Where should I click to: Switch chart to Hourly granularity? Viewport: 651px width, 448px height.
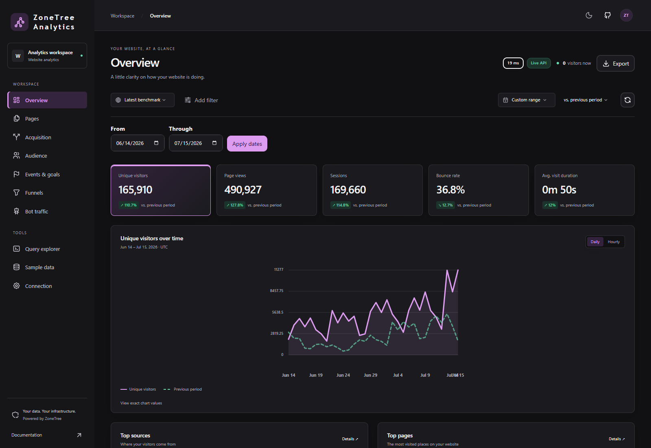coord(614,242)
